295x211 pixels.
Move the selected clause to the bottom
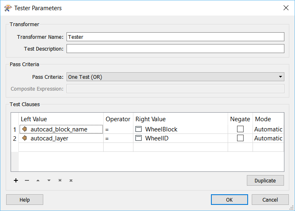pyautogui.click(x=71, y=180)
